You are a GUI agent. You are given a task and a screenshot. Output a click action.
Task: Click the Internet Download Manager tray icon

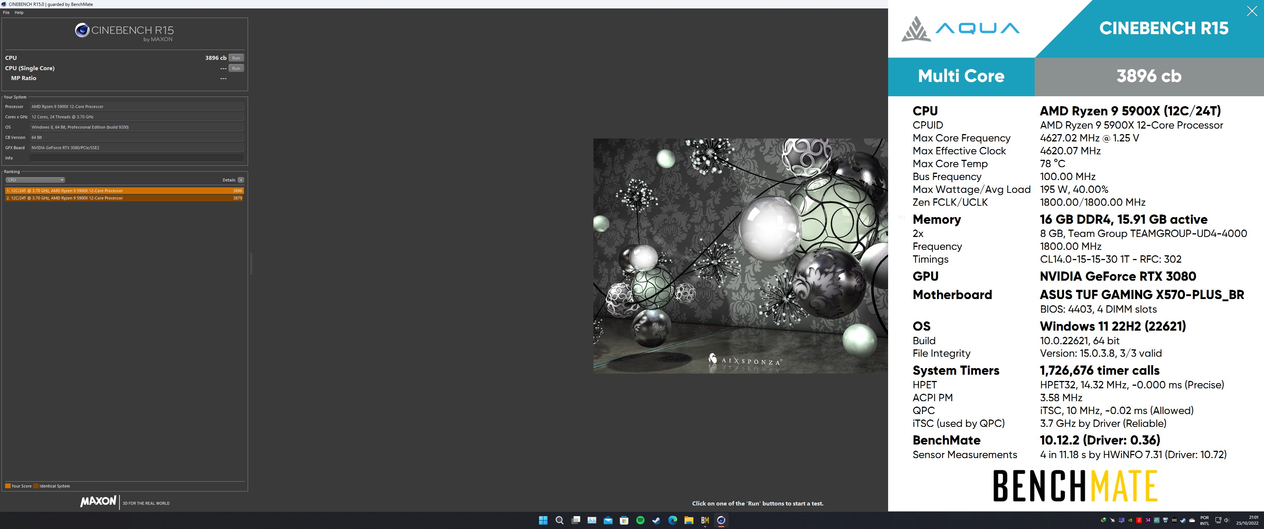[x=1104, y=520]
